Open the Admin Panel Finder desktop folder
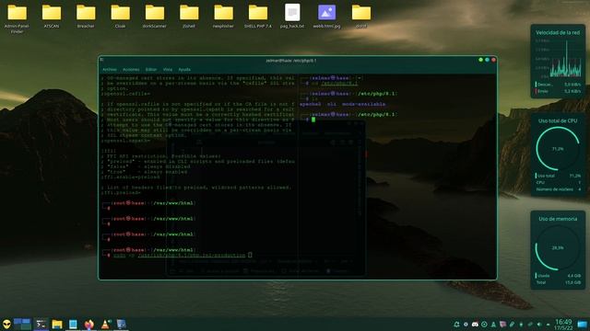 17,18
